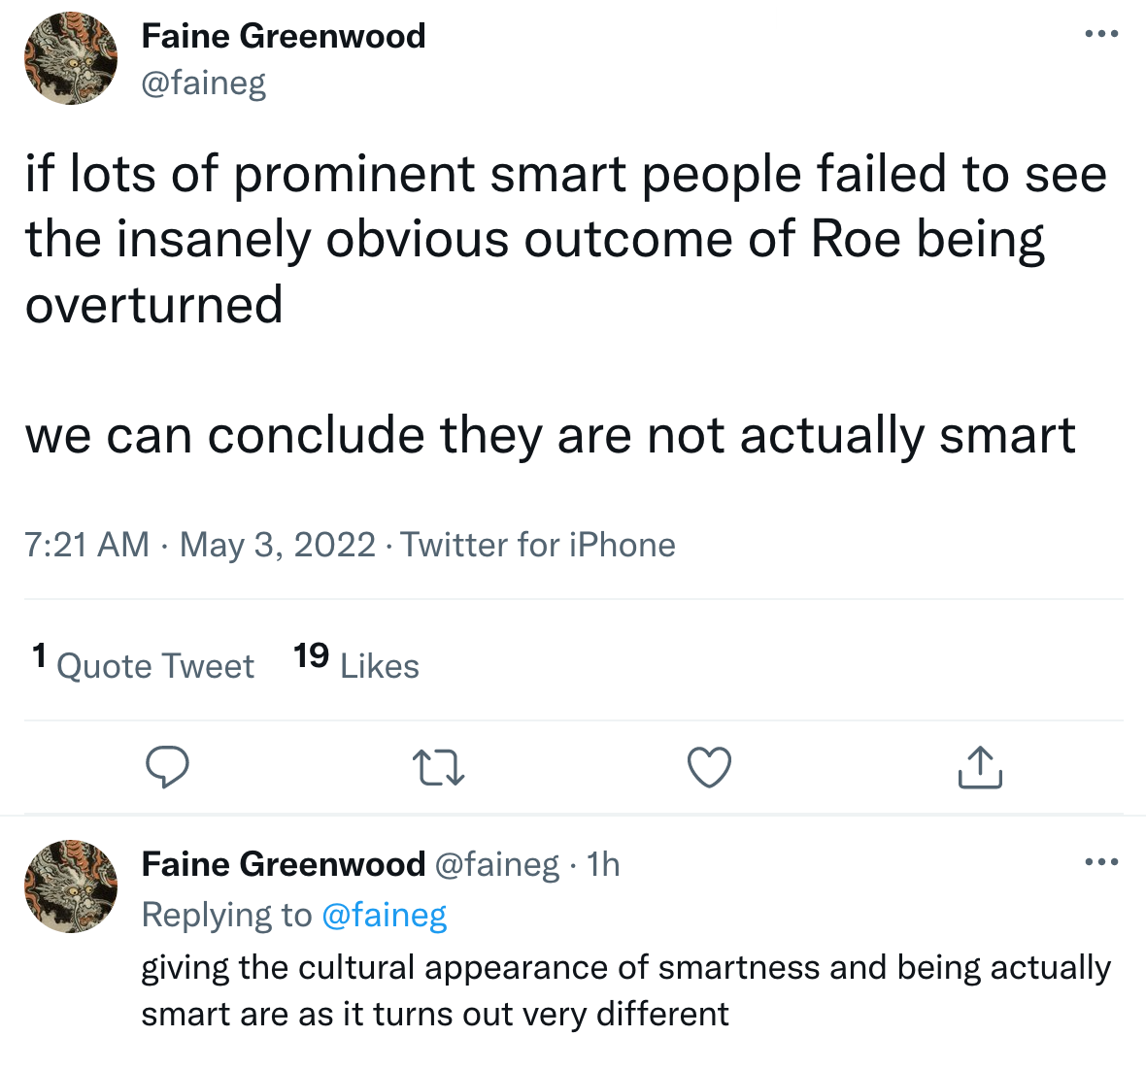The width and height of the screenshot is (1146, 1070).
Task: Open Faine Greenwood's name on reply tweet
Action: [x=284, y=864]
